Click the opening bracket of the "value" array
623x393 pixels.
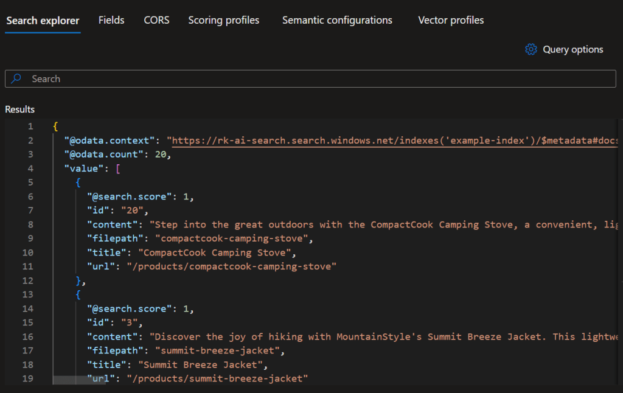(118, 169)
